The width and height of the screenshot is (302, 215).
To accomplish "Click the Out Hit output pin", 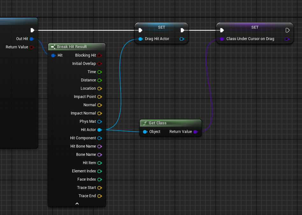I will point(32,39).
